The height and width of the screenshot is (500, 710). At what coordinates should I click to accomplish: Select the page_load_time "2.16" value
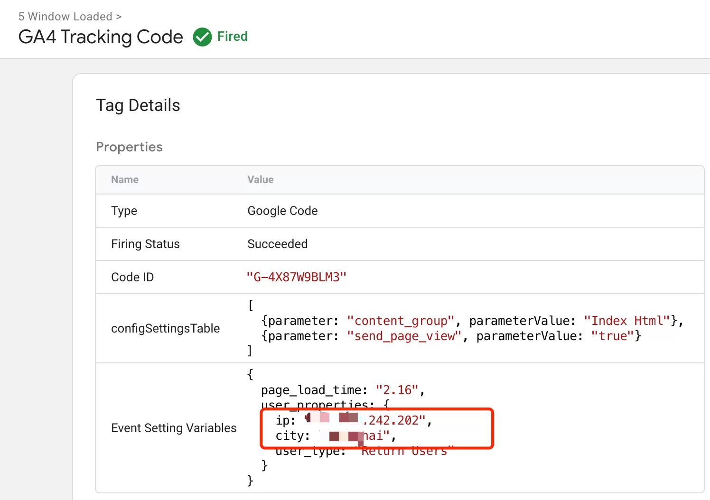point(397,390)
